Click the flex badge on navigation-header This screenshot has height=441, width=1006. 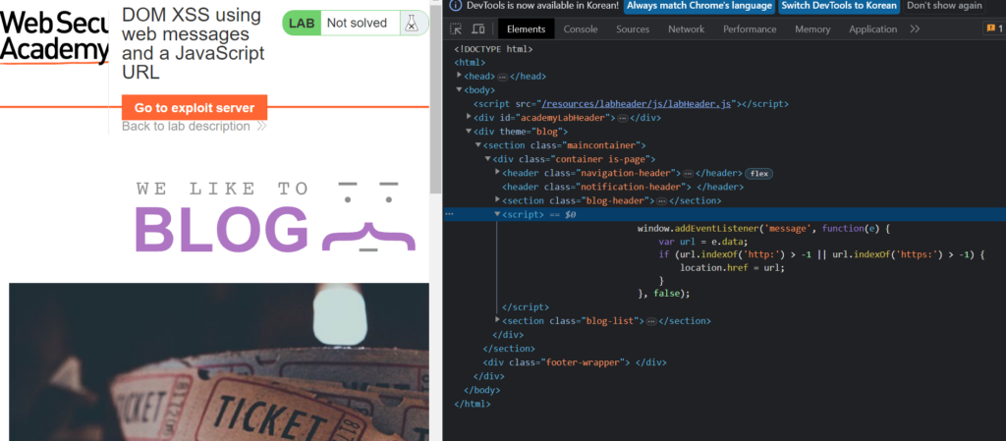(x=759, y=173)
